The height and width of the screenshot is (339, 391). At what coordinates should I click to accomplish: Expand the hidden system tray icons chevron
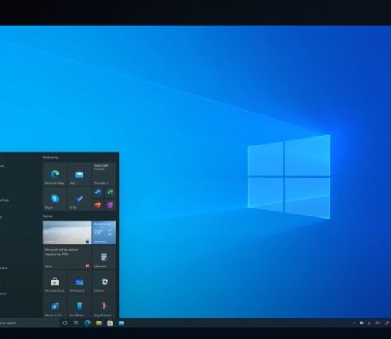coord(354,323)
